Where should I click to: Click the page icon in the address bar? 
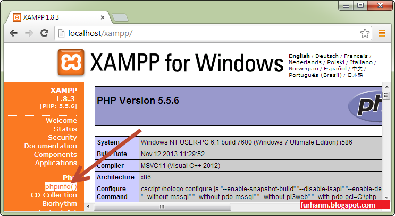pyautogui.click(x=61, y=33)
